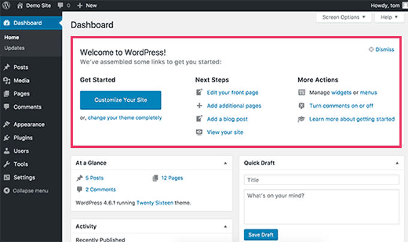408x242 pixels.
Task: Follow Learn more about getting started link
Action: click(352, 119)
